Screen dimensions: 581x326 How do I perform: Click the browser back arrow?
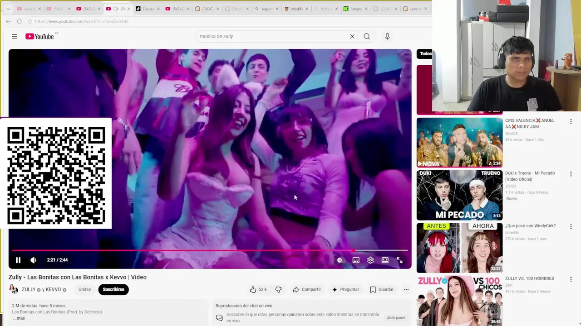tap(8, 21)
